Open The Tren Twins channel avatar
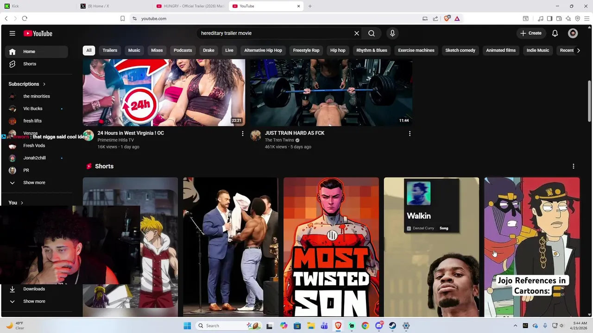 pyautogui.click(x=256, y=135)
